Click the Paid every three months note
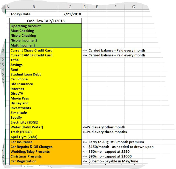This screenshot has height=169, width=176. (105, 132)
